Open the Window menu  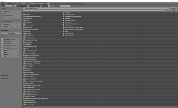15,3
